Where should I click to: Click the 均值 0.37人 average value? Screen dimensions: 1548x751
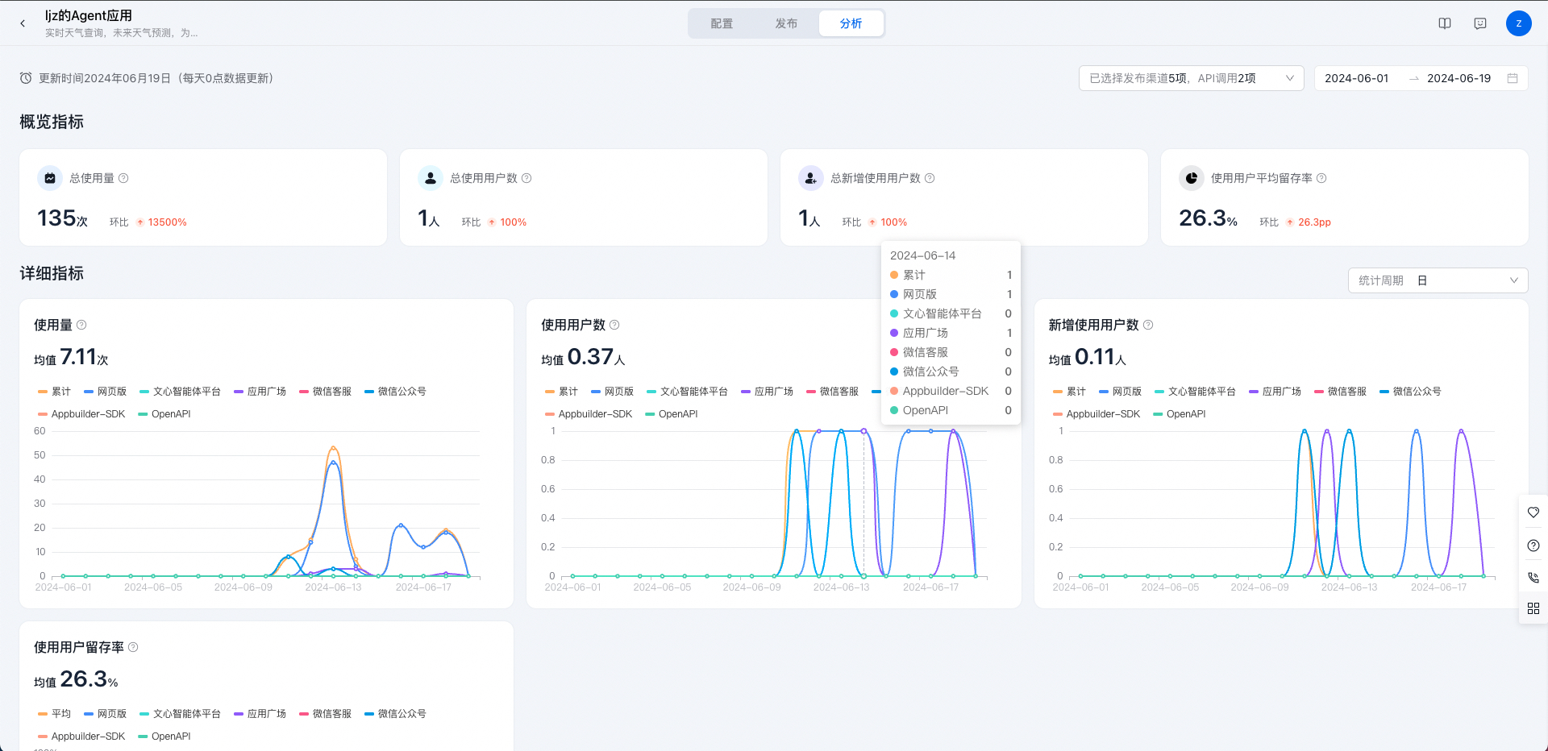click(x=583, y=357)
